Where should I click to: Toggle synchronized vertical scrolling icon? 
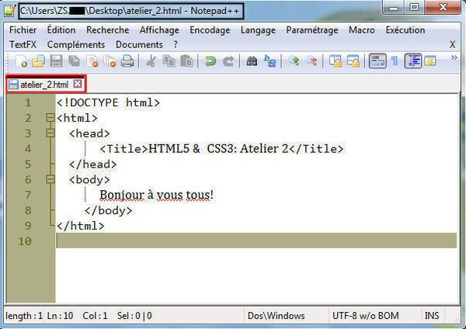[336, 61]
